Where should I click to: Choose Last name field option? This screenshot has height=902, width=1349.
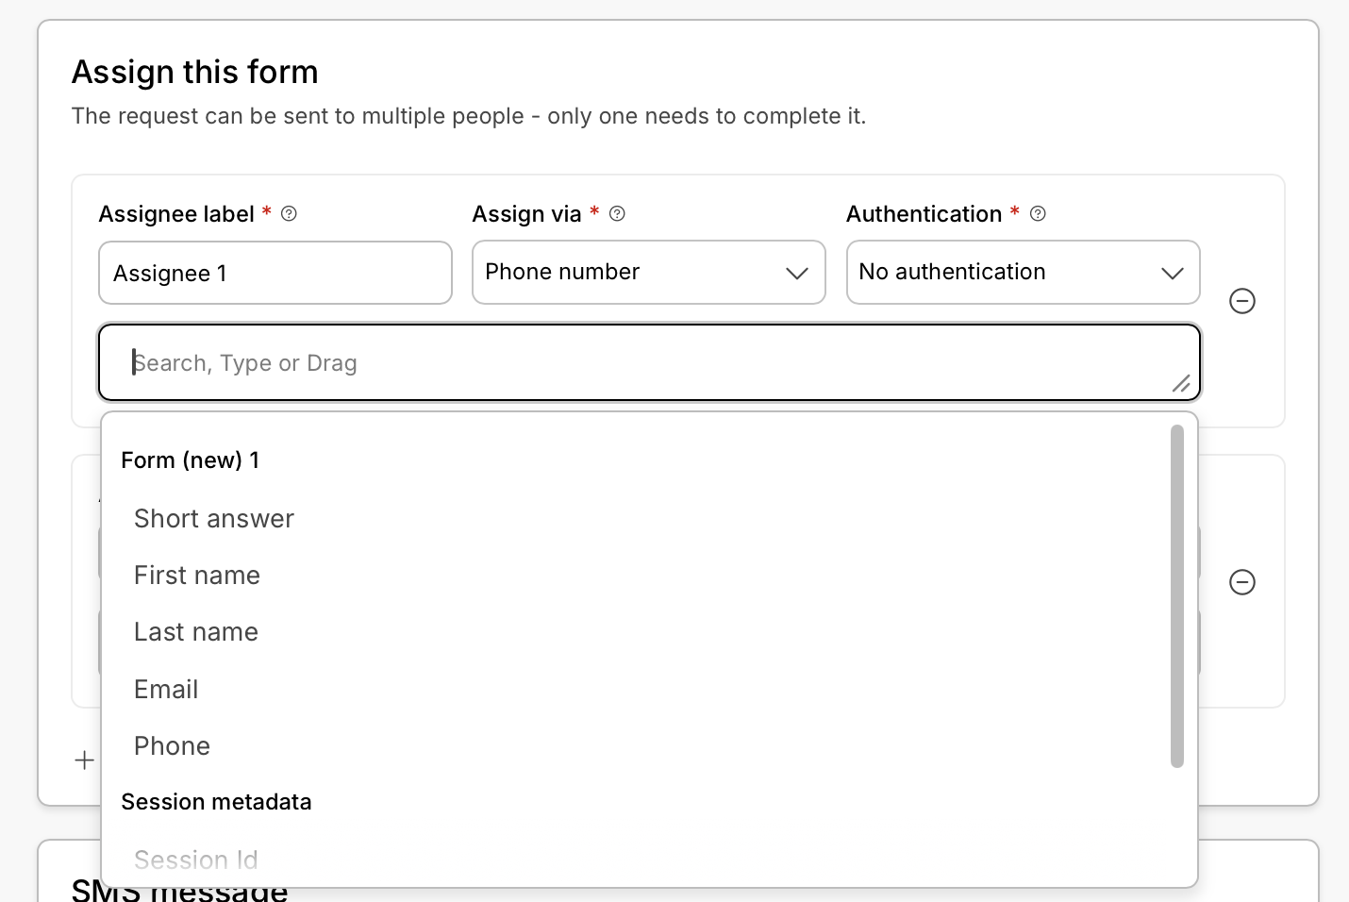[x=196, y=632]
